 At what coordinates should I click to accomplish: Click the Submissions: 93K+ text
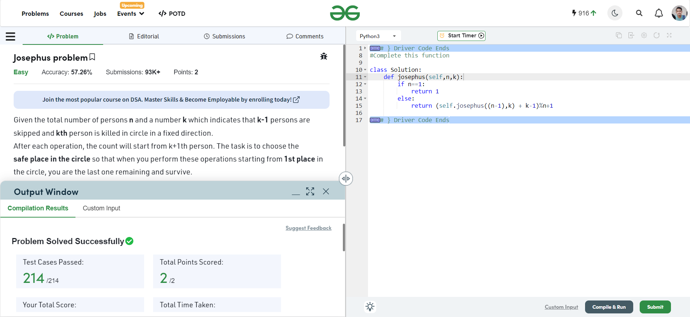[x=133, y=72]
